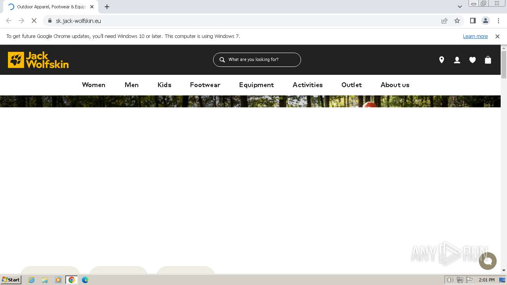Click the Learn more link

[475, 36]
